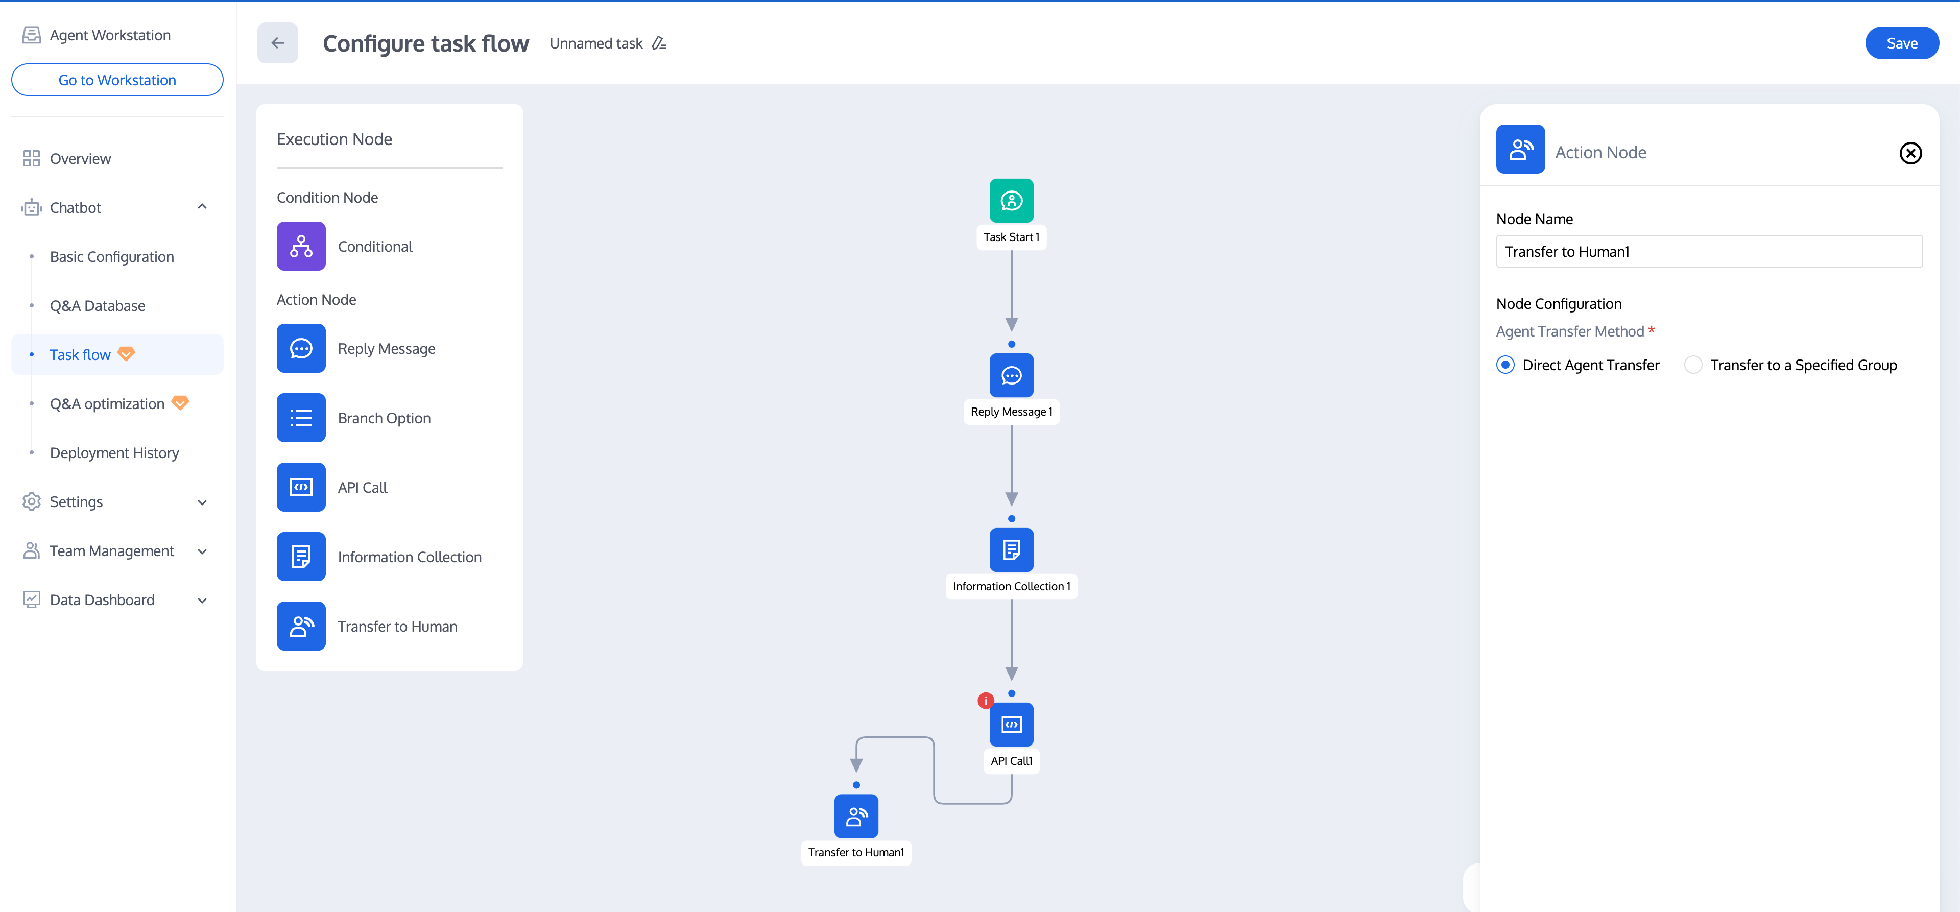Click the Information Collection palette icon

(301, 557)
